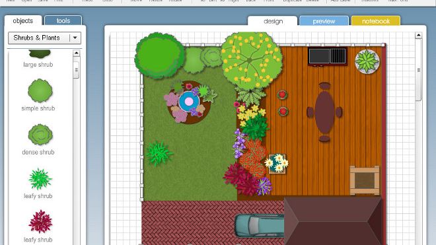Select the oval dining table

324,112
